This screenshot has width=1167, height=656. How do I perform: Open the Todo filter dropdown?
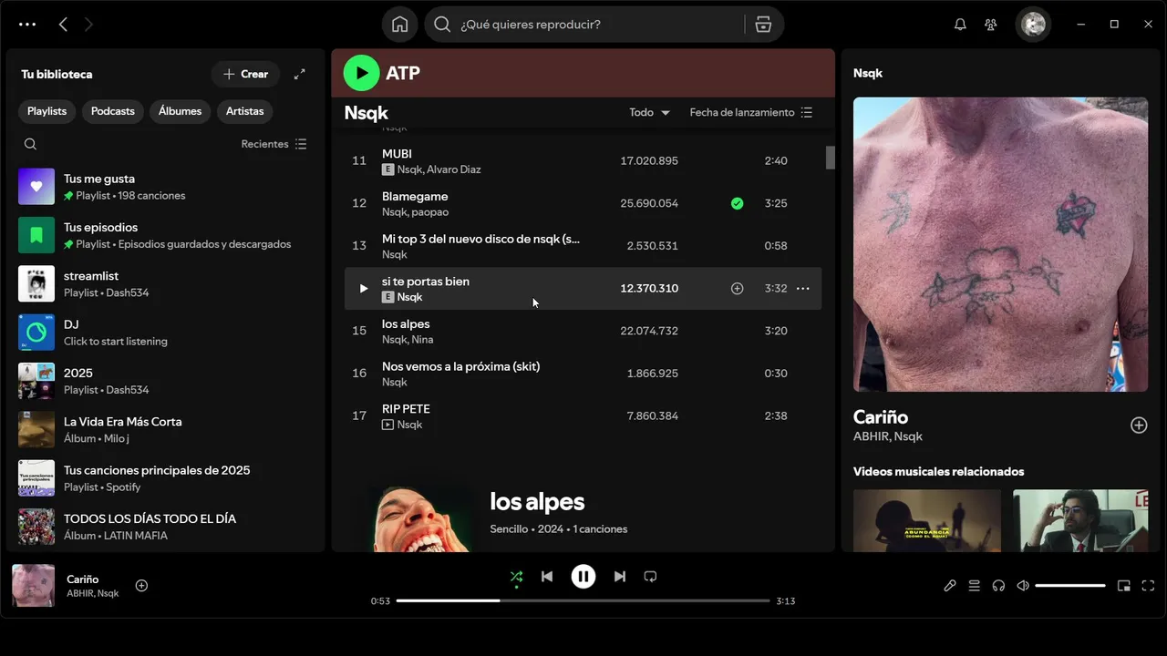[x=649, y=113]
